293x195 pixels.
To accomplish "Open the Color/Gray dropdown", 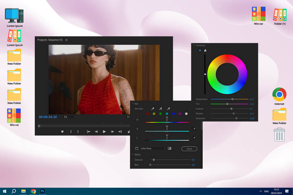I will click(153, 148).
